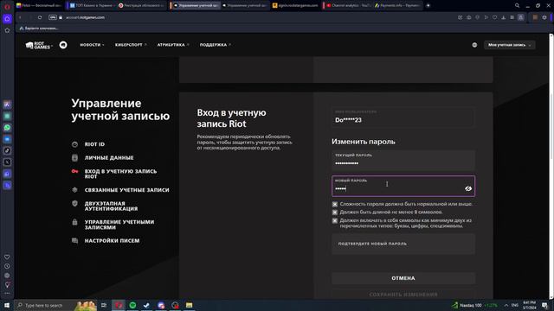
Task: Click the Windows search box
Action: [x=55, y=305]
